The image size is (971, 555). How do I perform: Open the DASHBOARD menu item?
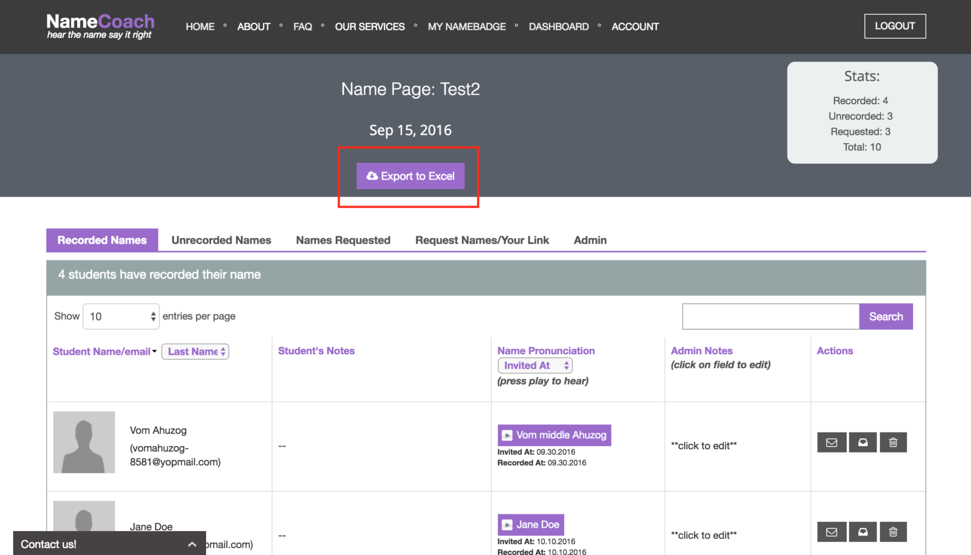pyautogui.click(x=558, y=26)
